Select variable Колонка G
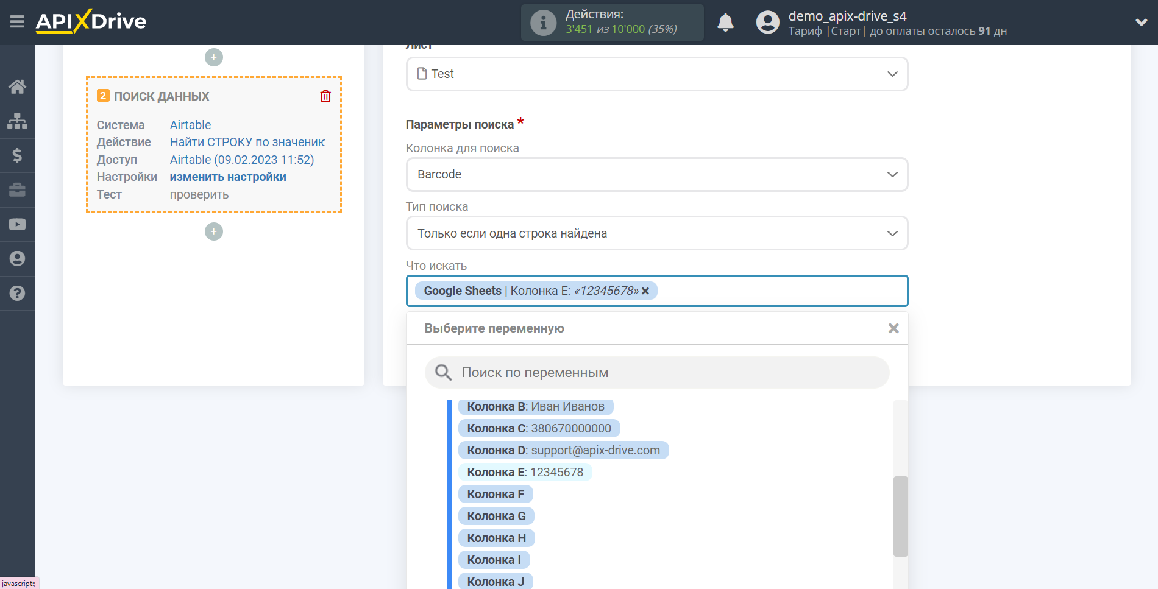The width and height of the screenshot is (1158, 589). click(x=496, y=516)
